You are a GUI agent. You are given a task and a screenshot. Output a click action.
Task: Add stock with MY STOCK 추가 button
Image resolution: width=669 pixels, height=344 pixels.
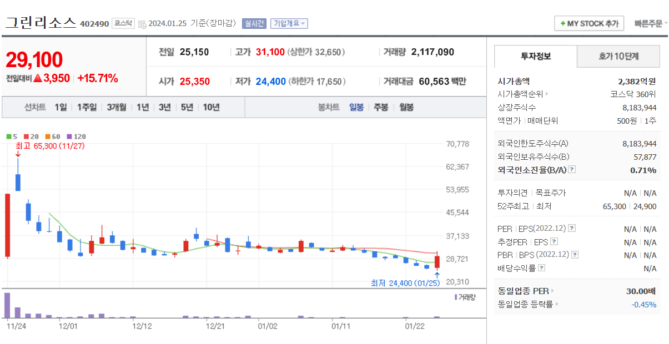(589, 23)
